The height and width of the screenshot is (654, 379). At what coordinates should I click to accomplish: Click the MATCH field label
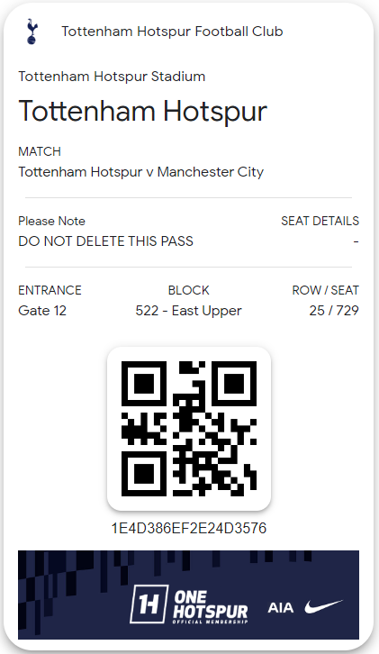tap(40, 151)
